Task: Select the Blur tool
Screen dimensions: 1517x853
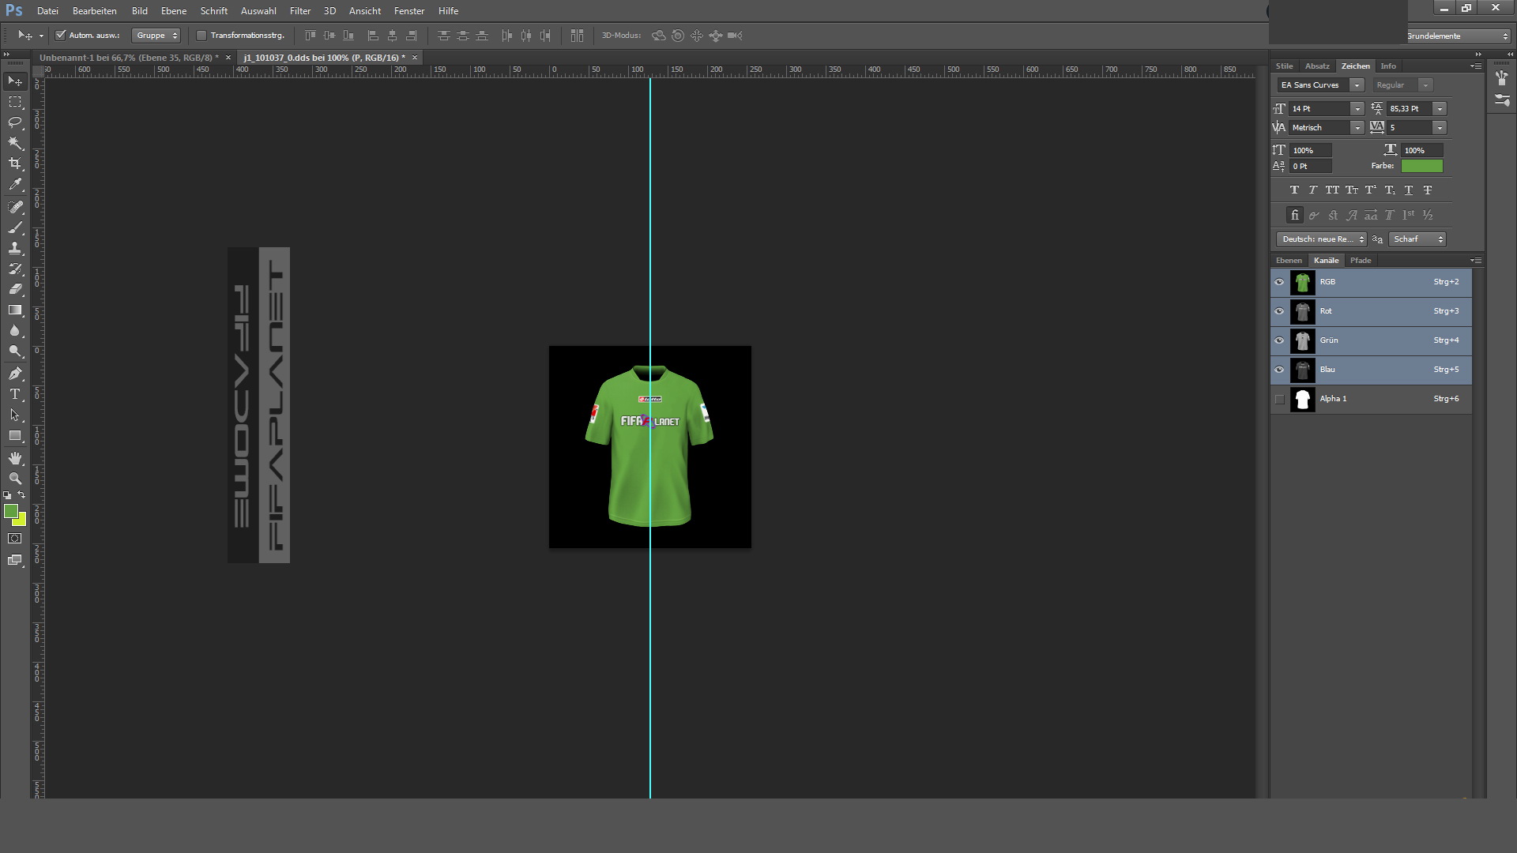Action: point(15,330)
